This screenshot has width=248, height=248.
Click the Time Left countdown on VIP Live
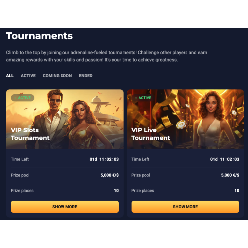[225, 159]
